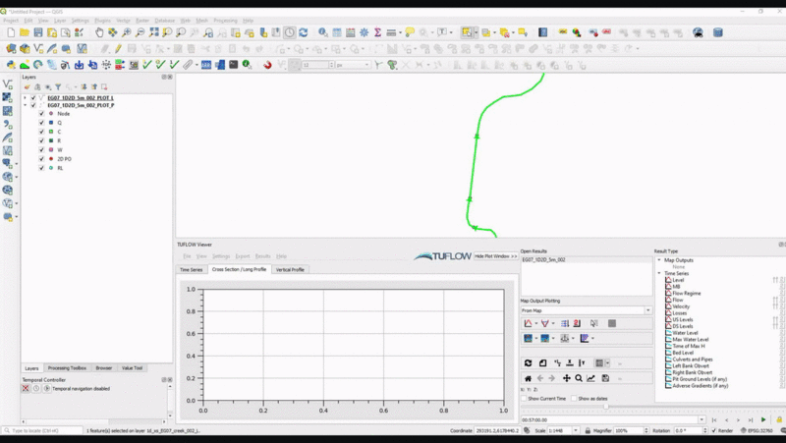Enable the Show Current Time checkbox
The height and width of the screenshot is (443, 786).
524,399
